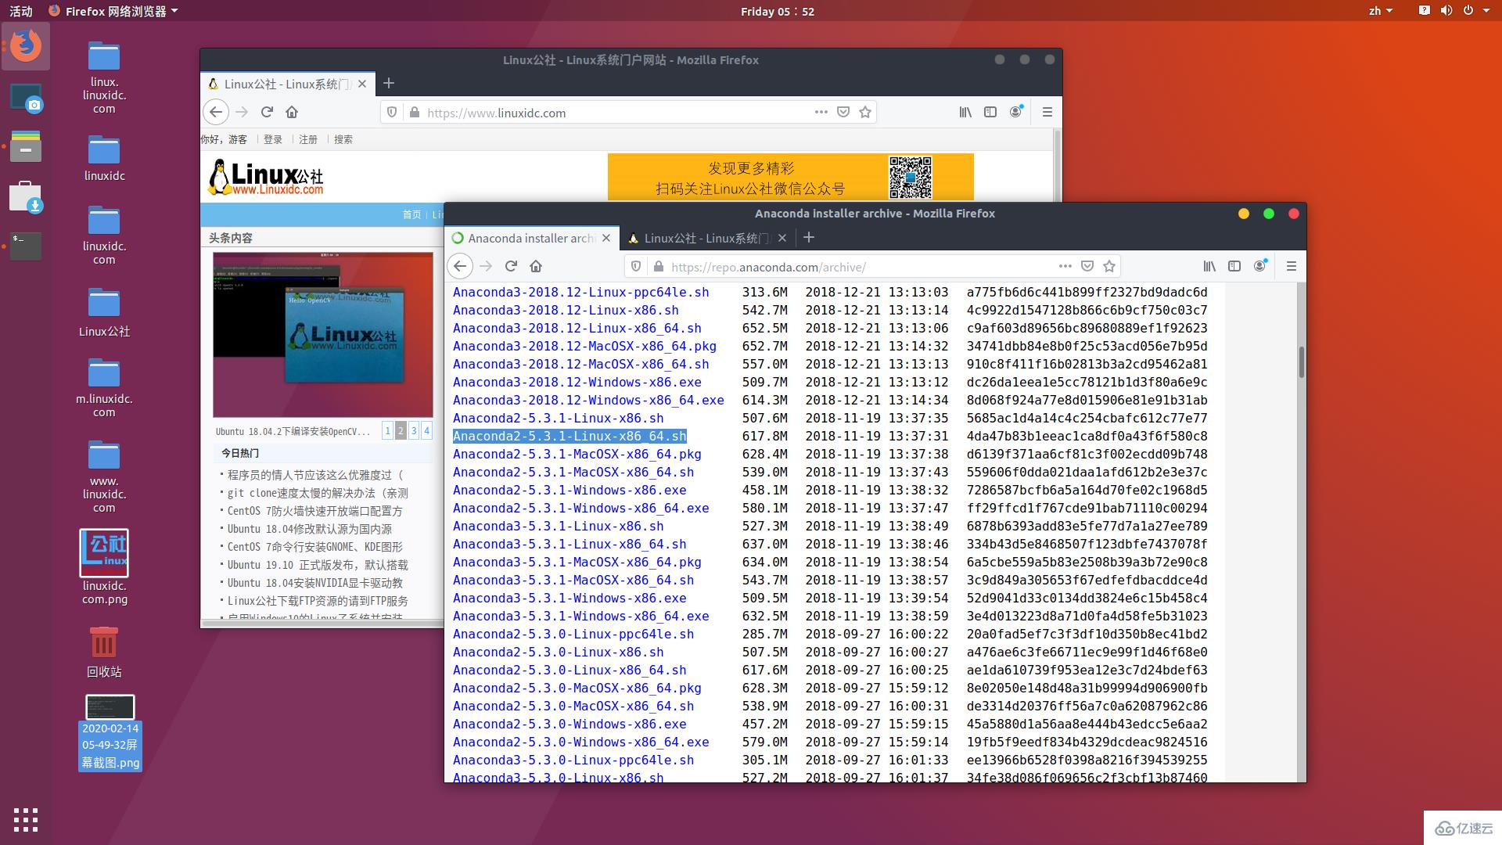Screen dimensions: 1502x845
Task: Toggle the Firefox container tab icon
Action: click(1260, 268)
